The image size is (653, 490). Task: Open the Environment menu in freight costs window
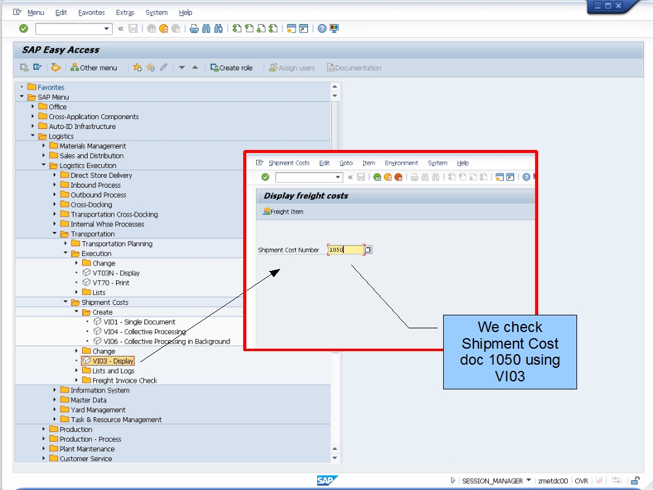pos(402,163)
